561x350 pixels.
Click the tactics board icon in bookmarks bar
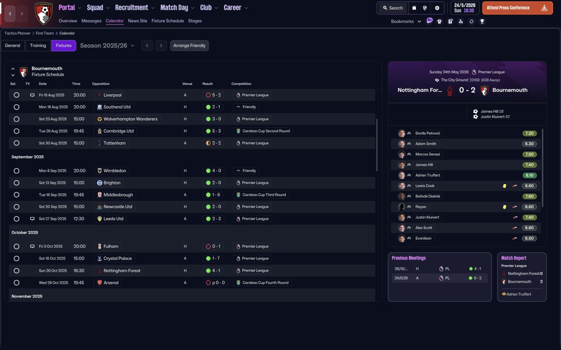450,21
